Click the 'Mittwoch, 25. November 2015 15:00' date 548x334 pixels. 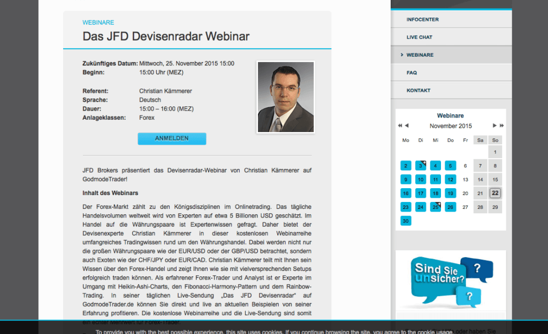187,64
